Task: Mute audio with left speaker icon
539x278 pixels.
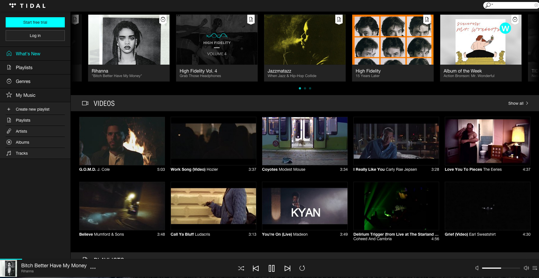Action: click(x=477, y=268)
